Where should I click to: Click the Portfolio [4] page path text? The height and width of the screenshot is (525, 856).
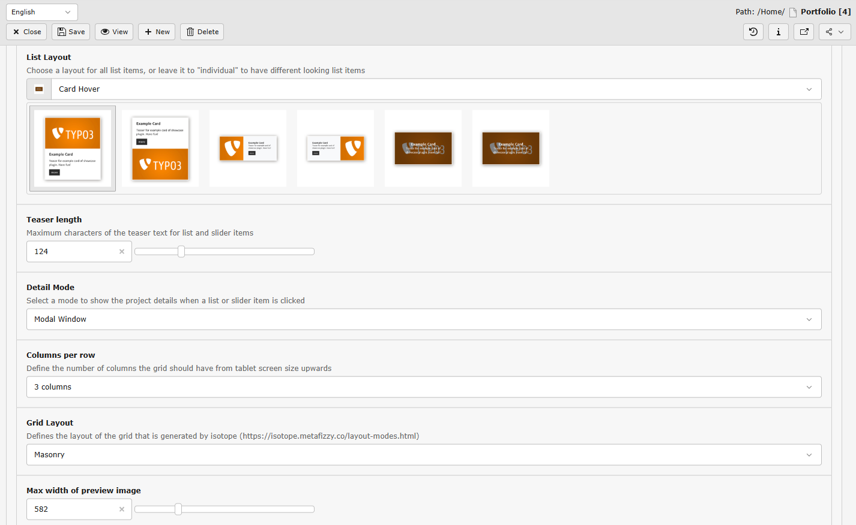825,12
